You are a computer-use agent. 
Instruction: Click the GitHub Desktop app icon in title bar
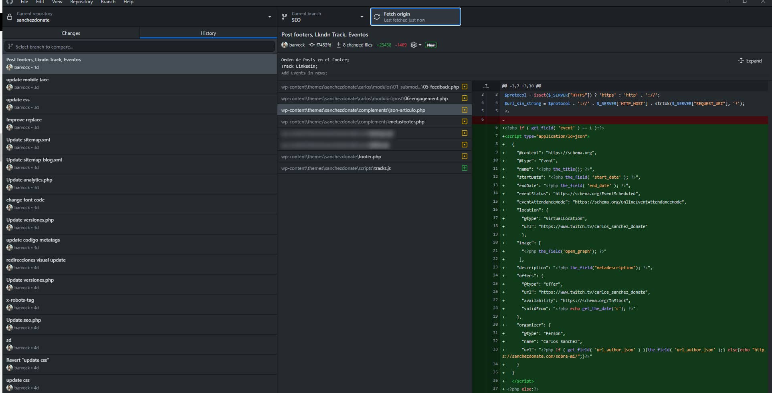coord(10,2)
